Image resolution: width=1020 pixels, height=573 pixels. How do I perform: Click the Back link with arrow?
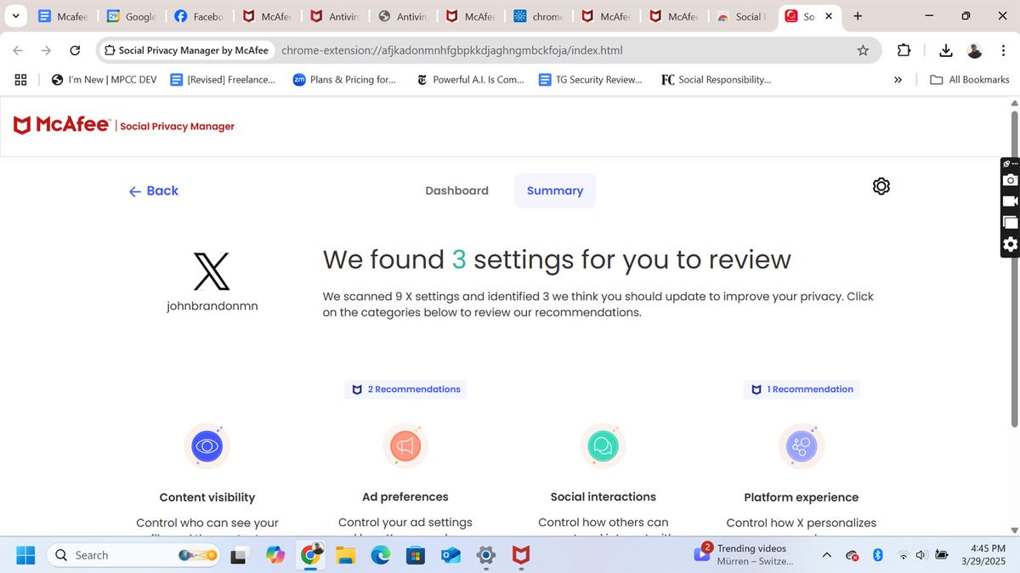point(153,190)
